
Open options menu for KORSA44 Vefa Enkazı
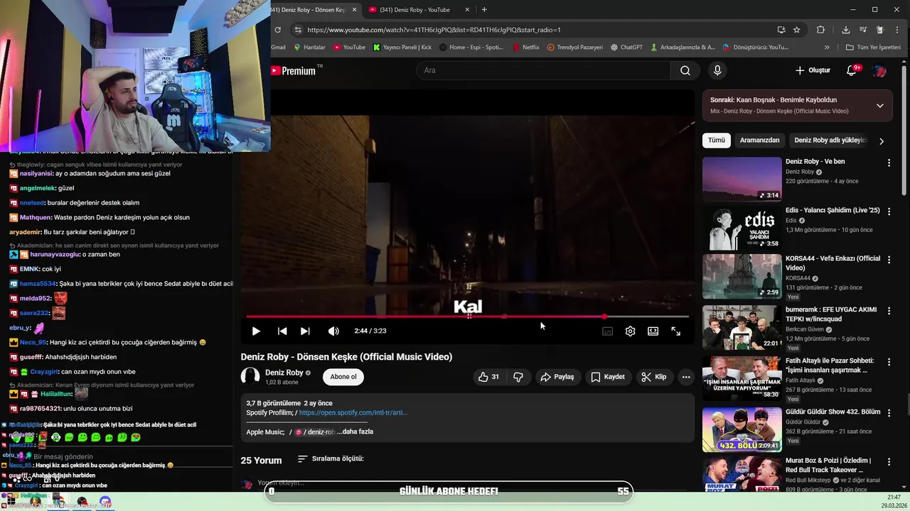(x=889, y=260)
